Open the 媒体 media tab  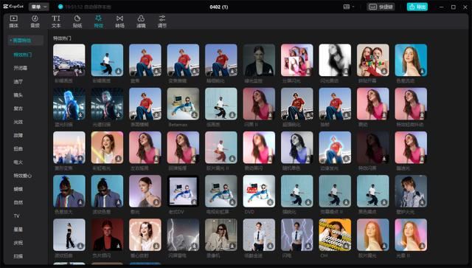tap(13, 21)
